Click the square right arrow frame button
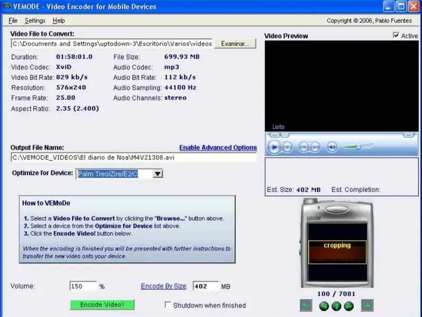Screen dimensions: 422x317 point(367,305)
